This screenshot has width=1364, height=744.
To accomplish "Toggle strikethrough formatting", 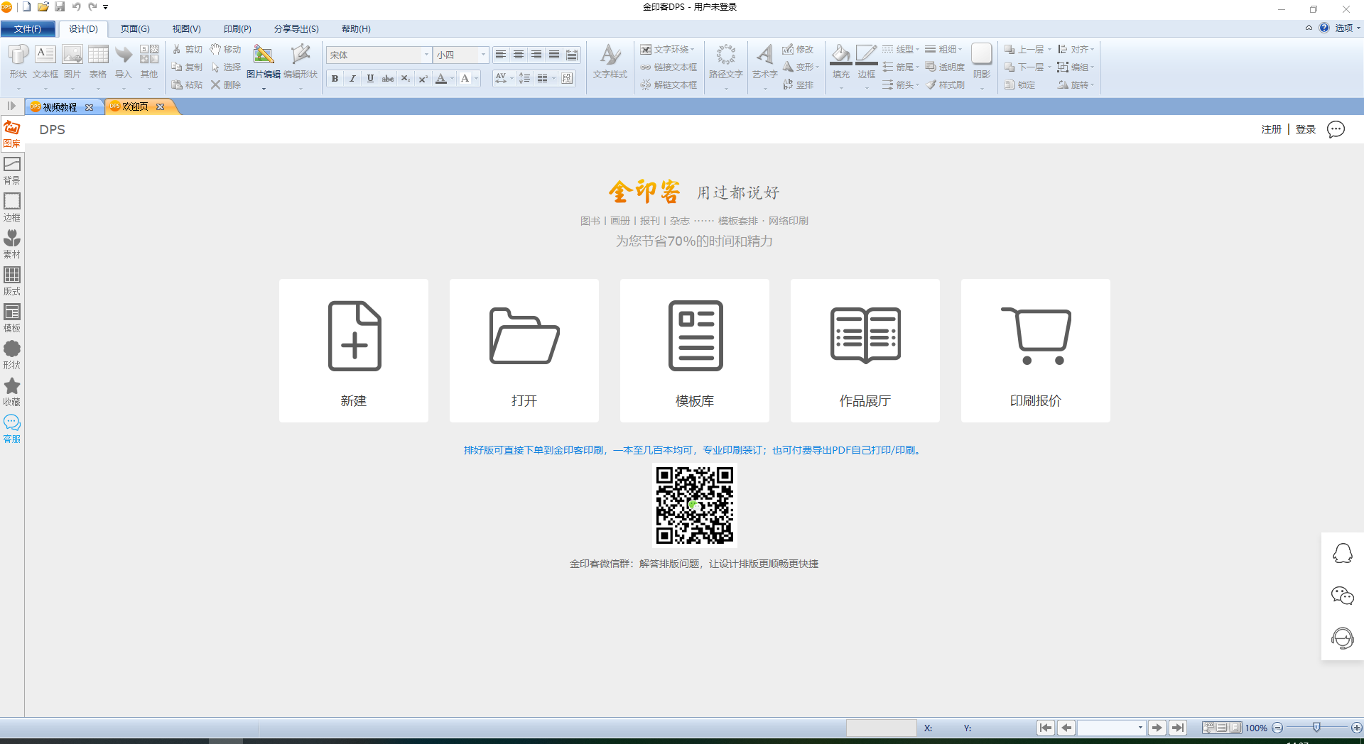I will click(388, 79).
